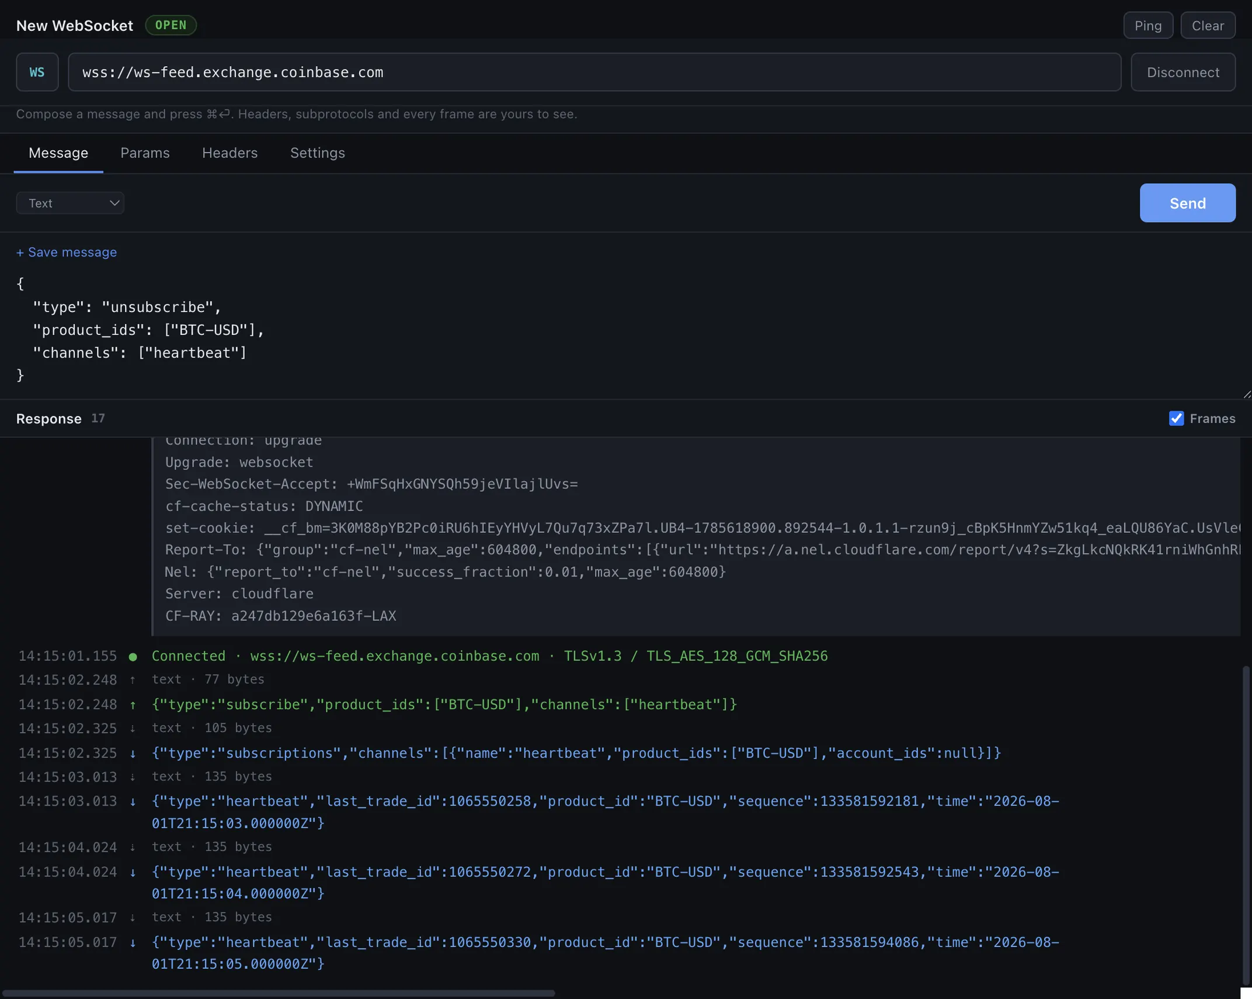The image size is (1252, 999).
Task: Click into the message body editor
Action: click(626, 330)
